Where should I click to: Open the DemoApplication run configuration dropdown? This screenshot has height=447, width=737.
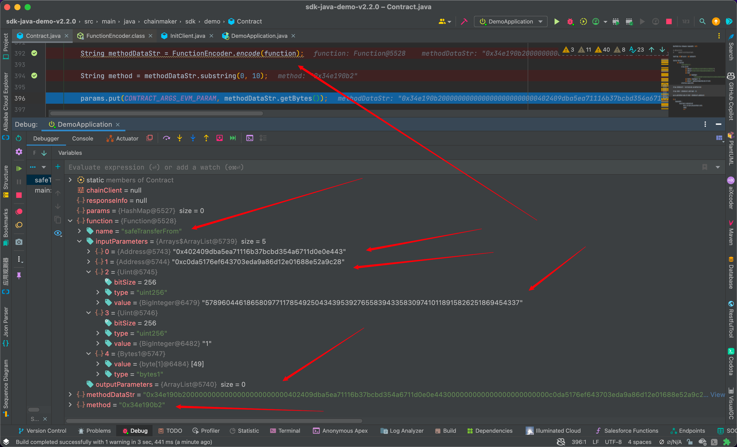(511, 21)
